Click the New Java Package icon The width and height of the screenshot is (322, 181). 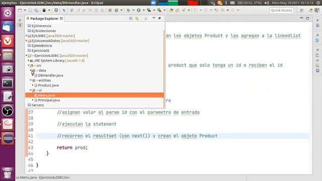point(110,10)
